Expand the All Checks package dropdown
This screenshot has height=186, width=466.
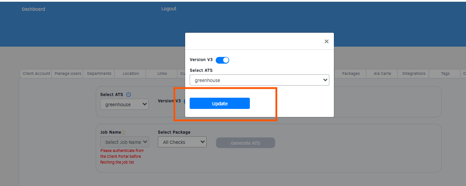coord(182,142)
